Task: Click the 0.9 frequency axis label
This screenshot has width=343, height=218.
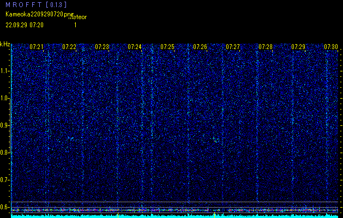Action: (x=5, y=125)
